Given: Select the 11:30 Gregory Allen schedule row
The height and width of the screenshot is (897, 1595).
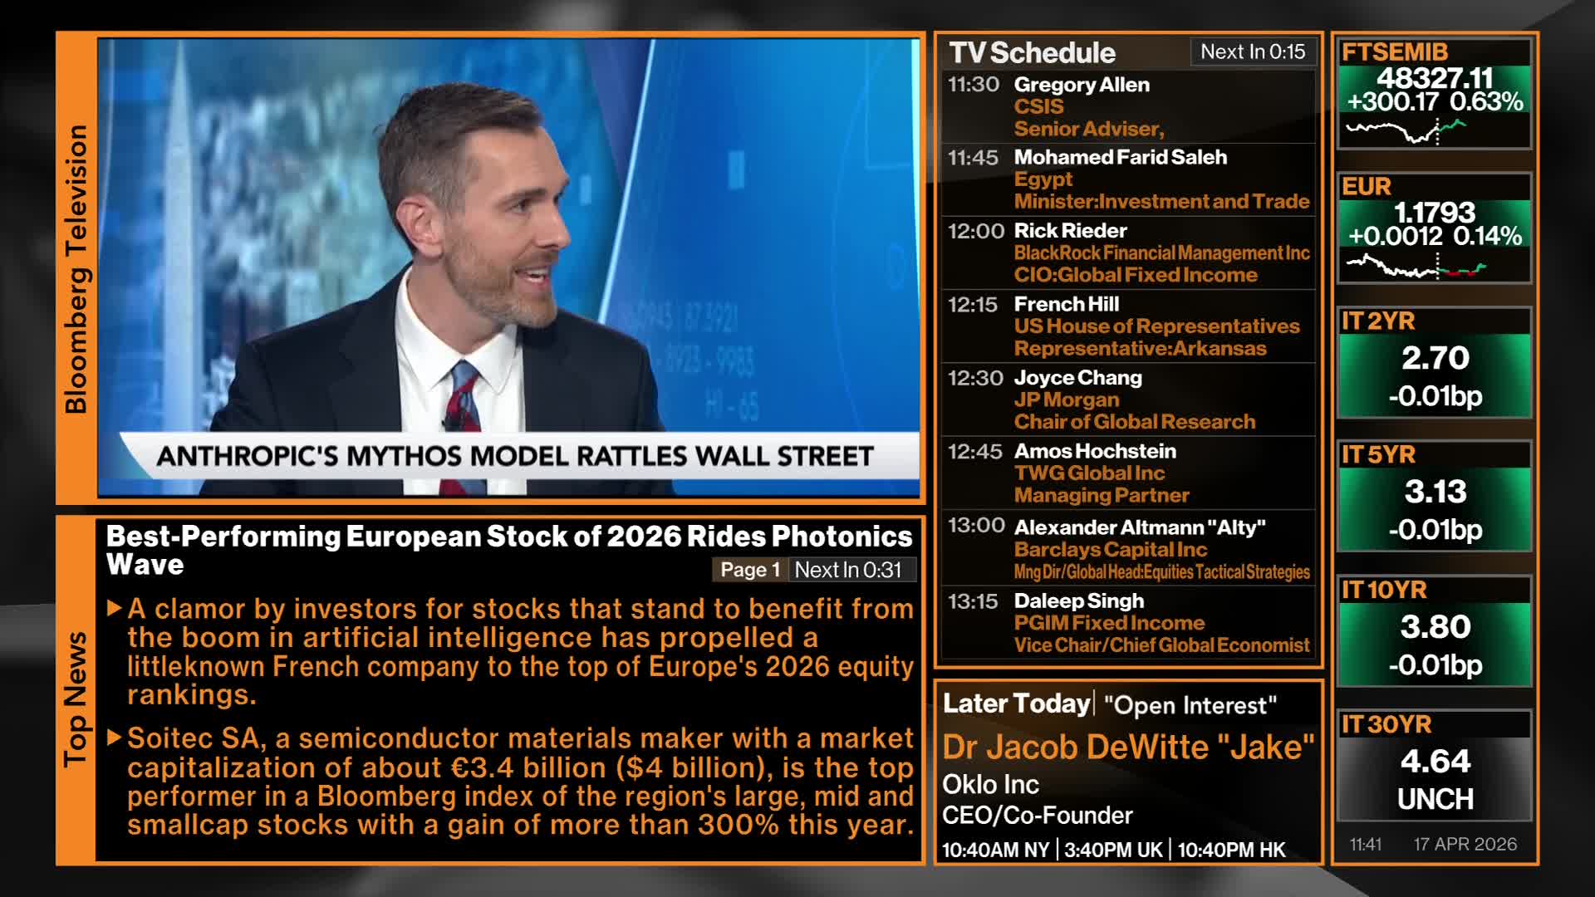Looking at the screenshot, I should pyautogui.click(x=1128, y=106).
